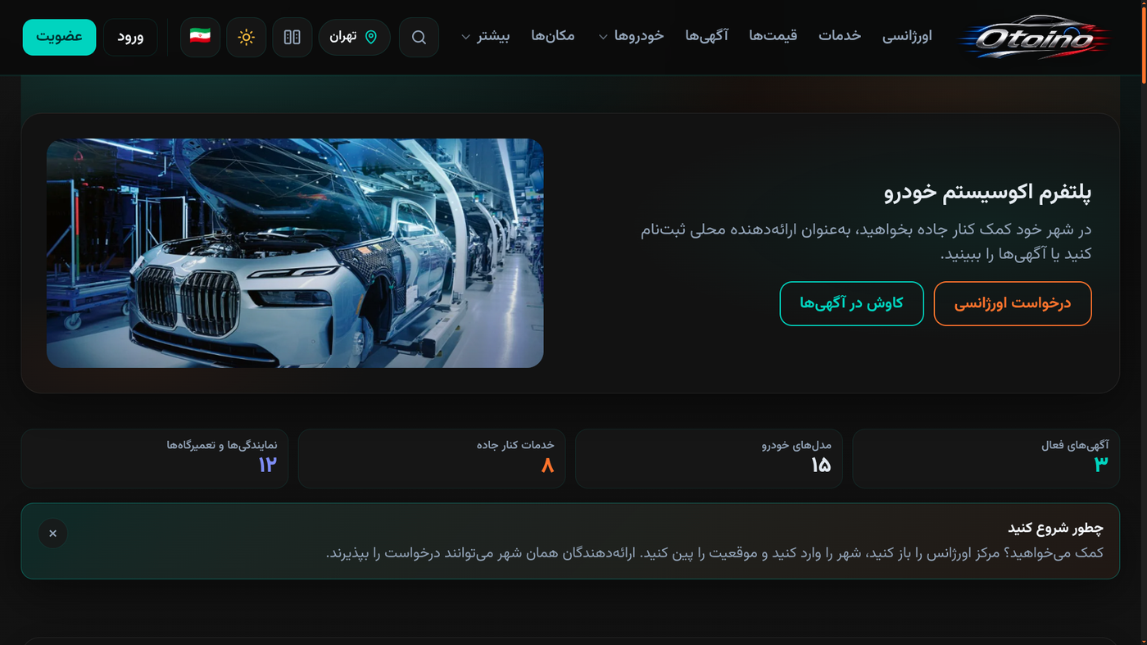The image size is (1147, 645).
Task: Click the چطور شروع کنید heading text
Action: tap(1055, 528)
